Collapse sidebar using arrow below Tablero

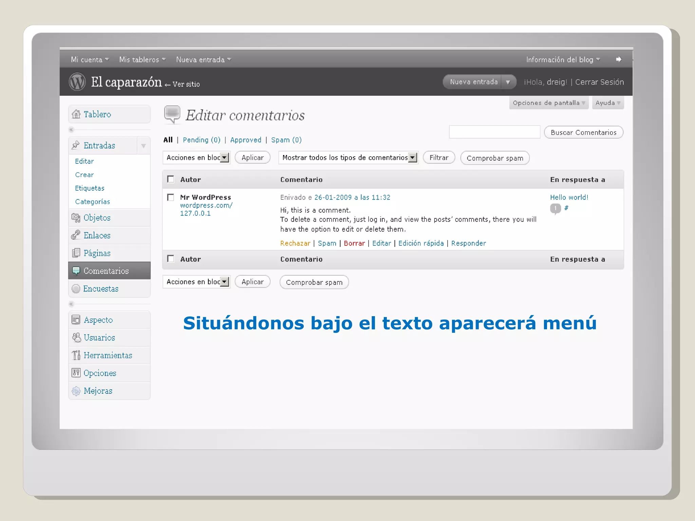(71, 130)
